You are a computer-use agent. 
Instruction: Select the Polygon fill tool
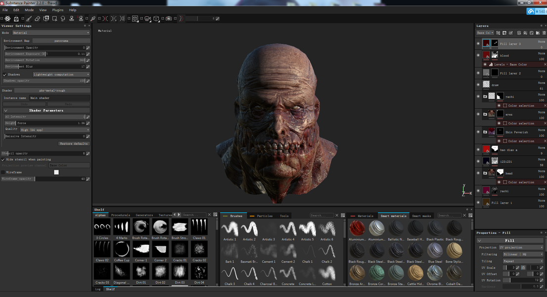tap(54, 18)
